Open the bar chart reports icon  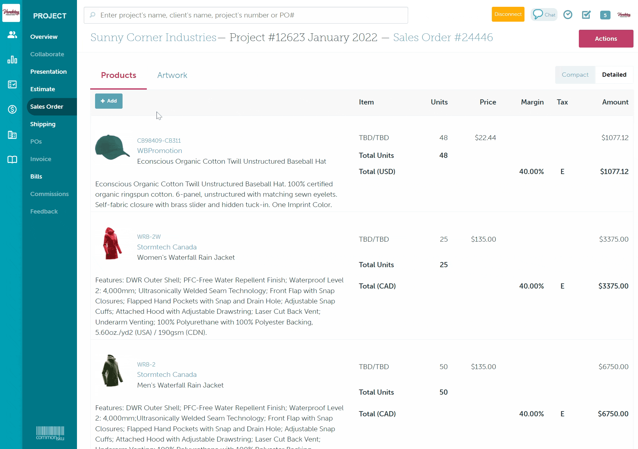click(x=12, y=60)
